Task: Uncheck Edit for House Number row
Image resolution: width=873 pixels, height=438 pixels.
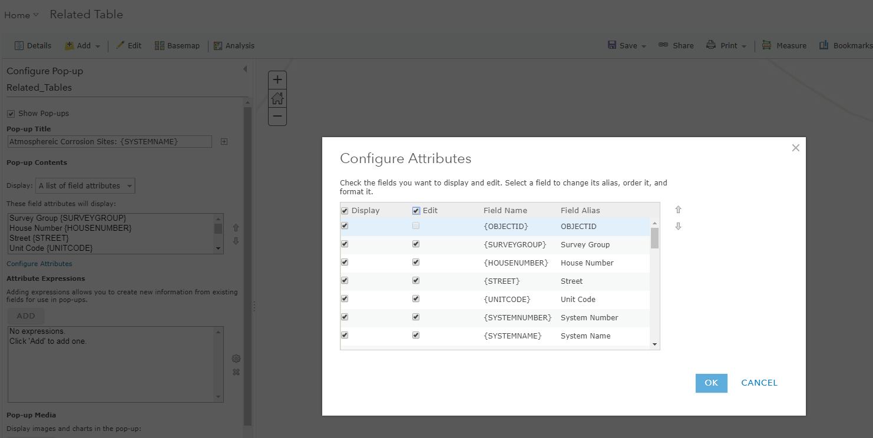Action: (x=416, y=262)
